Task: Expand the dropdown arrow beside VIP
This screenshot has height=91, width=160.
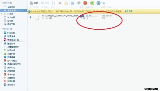Action: point(88,3)
